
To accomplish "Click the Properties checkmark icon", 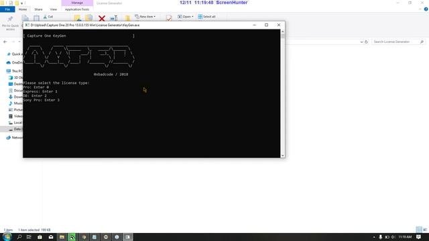I will tap(169, 18).
